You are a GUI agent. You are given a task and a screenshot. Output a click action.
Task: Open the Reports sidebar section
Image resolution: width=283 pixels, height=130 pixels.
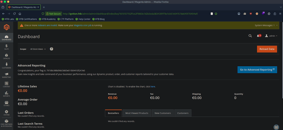pyautogui.click(x=6, y=94)
